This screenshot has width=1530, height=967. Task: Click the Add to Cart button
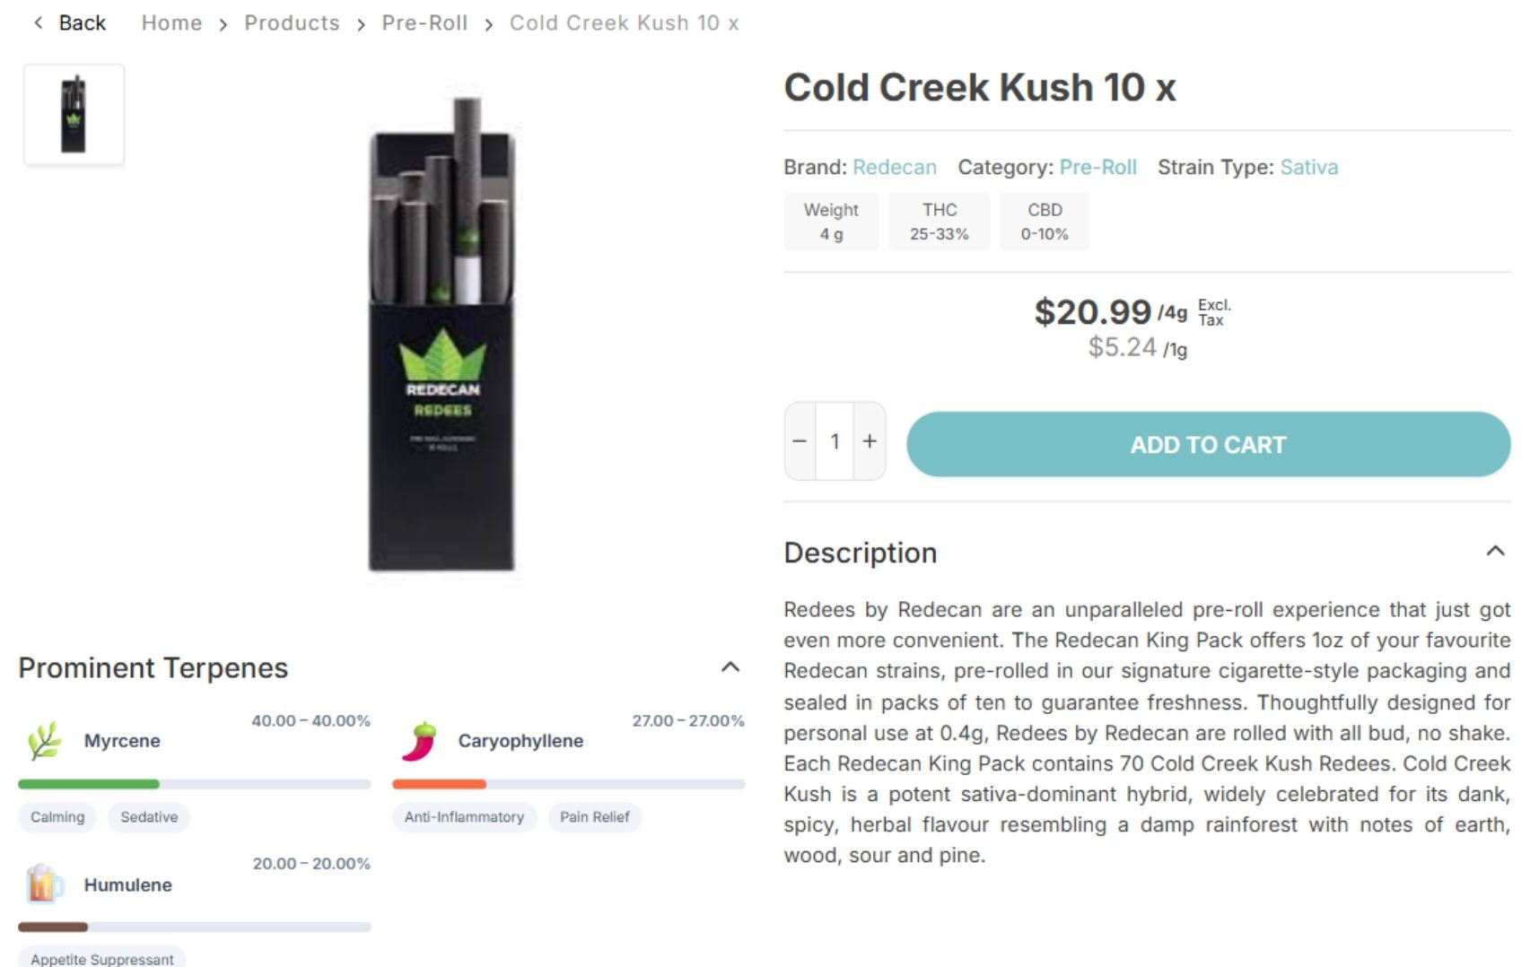(1208, 445)
